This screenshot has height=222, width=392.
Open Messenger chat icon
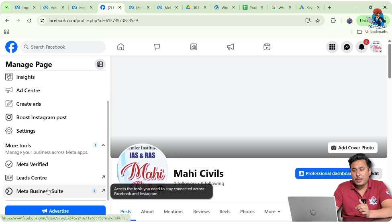coord(347,47)
